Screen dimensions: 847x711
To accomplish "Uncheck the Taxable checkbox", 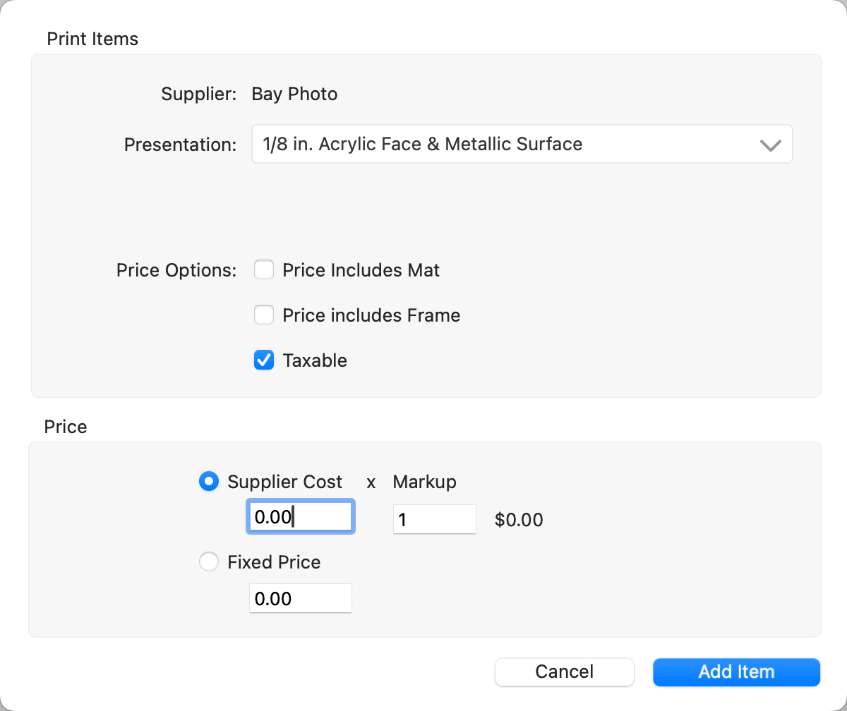I will 264,360.
